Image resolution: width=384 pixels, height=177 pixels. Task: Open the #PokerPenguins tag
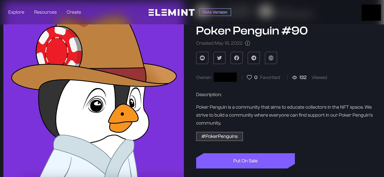[x=219, y=136]
